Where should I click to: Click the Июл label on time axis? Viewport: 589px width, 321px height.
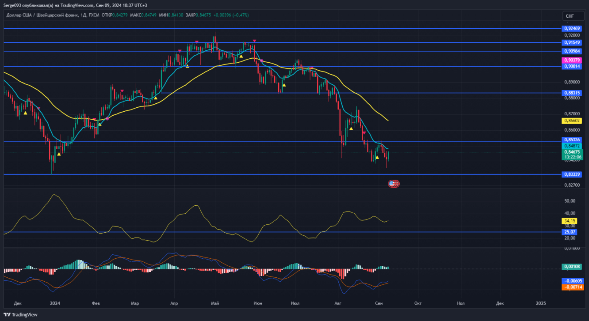[295, 303]
